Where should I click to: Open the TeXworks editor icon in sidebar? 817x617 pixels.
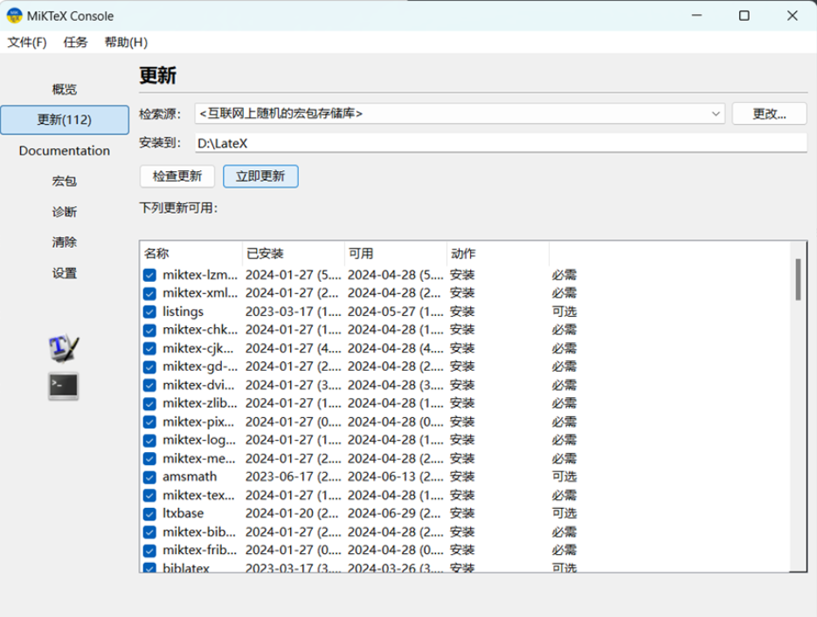(x=64, y=347)
